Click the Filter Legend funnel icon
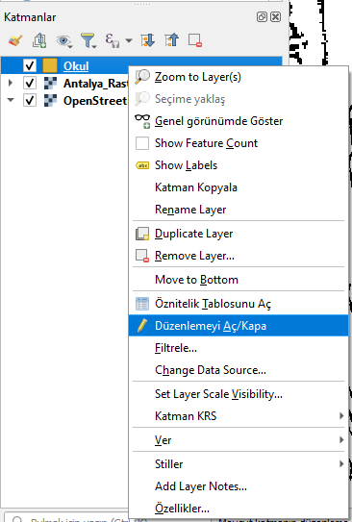 point(88,40)
